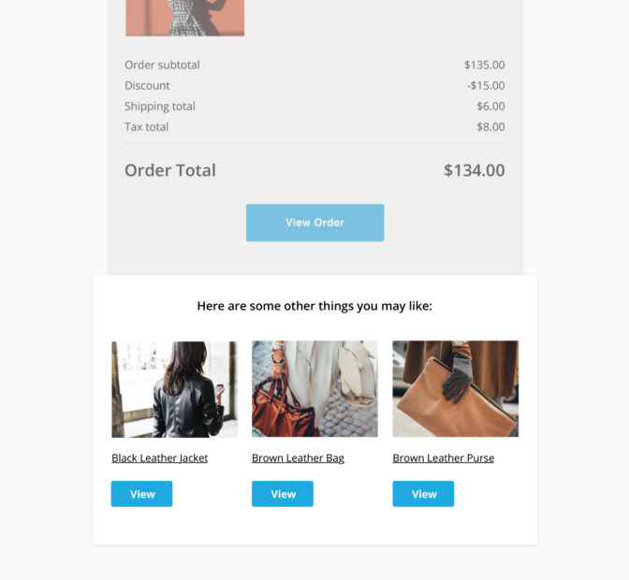Click the ordered dress product image
629x580 pixels.
point(185,18)
